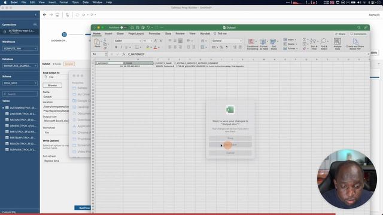This screenshot has width=383, height=215.
Task: Open the TPCH_SF10 schema dropdown
Action: pos(20,83)
